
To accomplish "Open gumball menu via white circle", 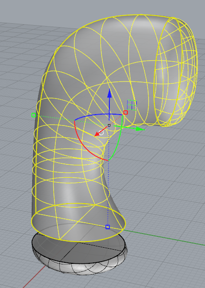I will [x=101, y=133].
